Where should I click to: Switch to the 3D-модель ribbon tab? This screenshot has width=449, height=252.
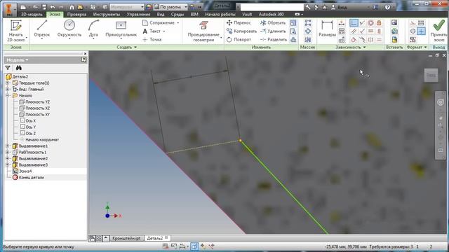(32, 14)
